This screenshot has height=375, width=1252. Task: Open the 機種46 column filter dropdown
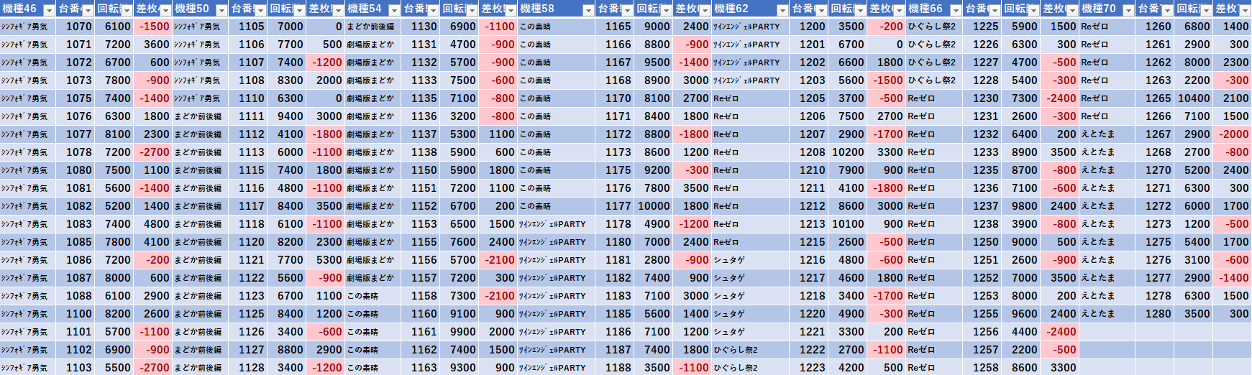[x=49, y=10]
